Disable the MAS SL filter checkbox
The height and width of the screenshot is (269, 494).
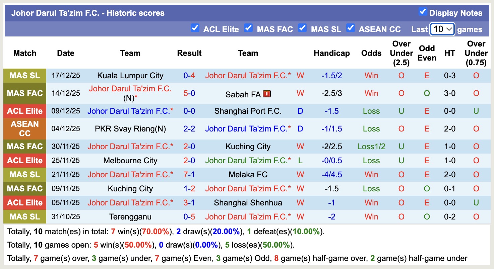tap(302, 28)
